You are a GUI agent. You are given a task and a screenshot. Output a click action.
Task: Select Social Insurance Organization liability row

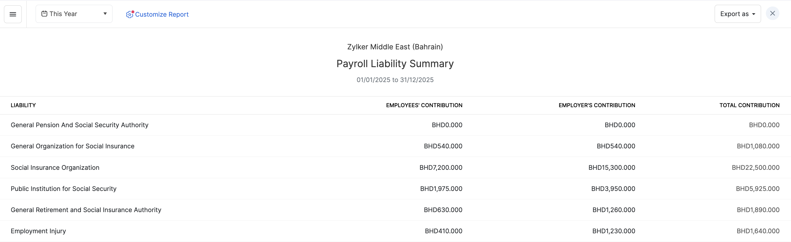point(55,168)
